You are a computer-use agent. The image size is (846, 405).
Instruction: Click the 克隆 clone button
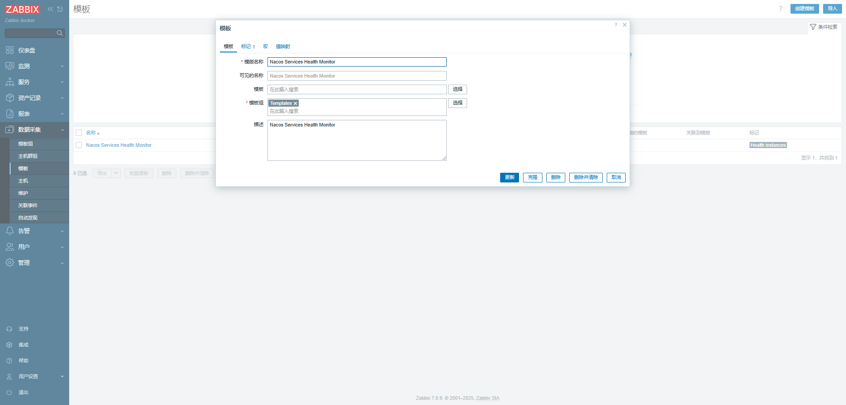pos(533,178)
